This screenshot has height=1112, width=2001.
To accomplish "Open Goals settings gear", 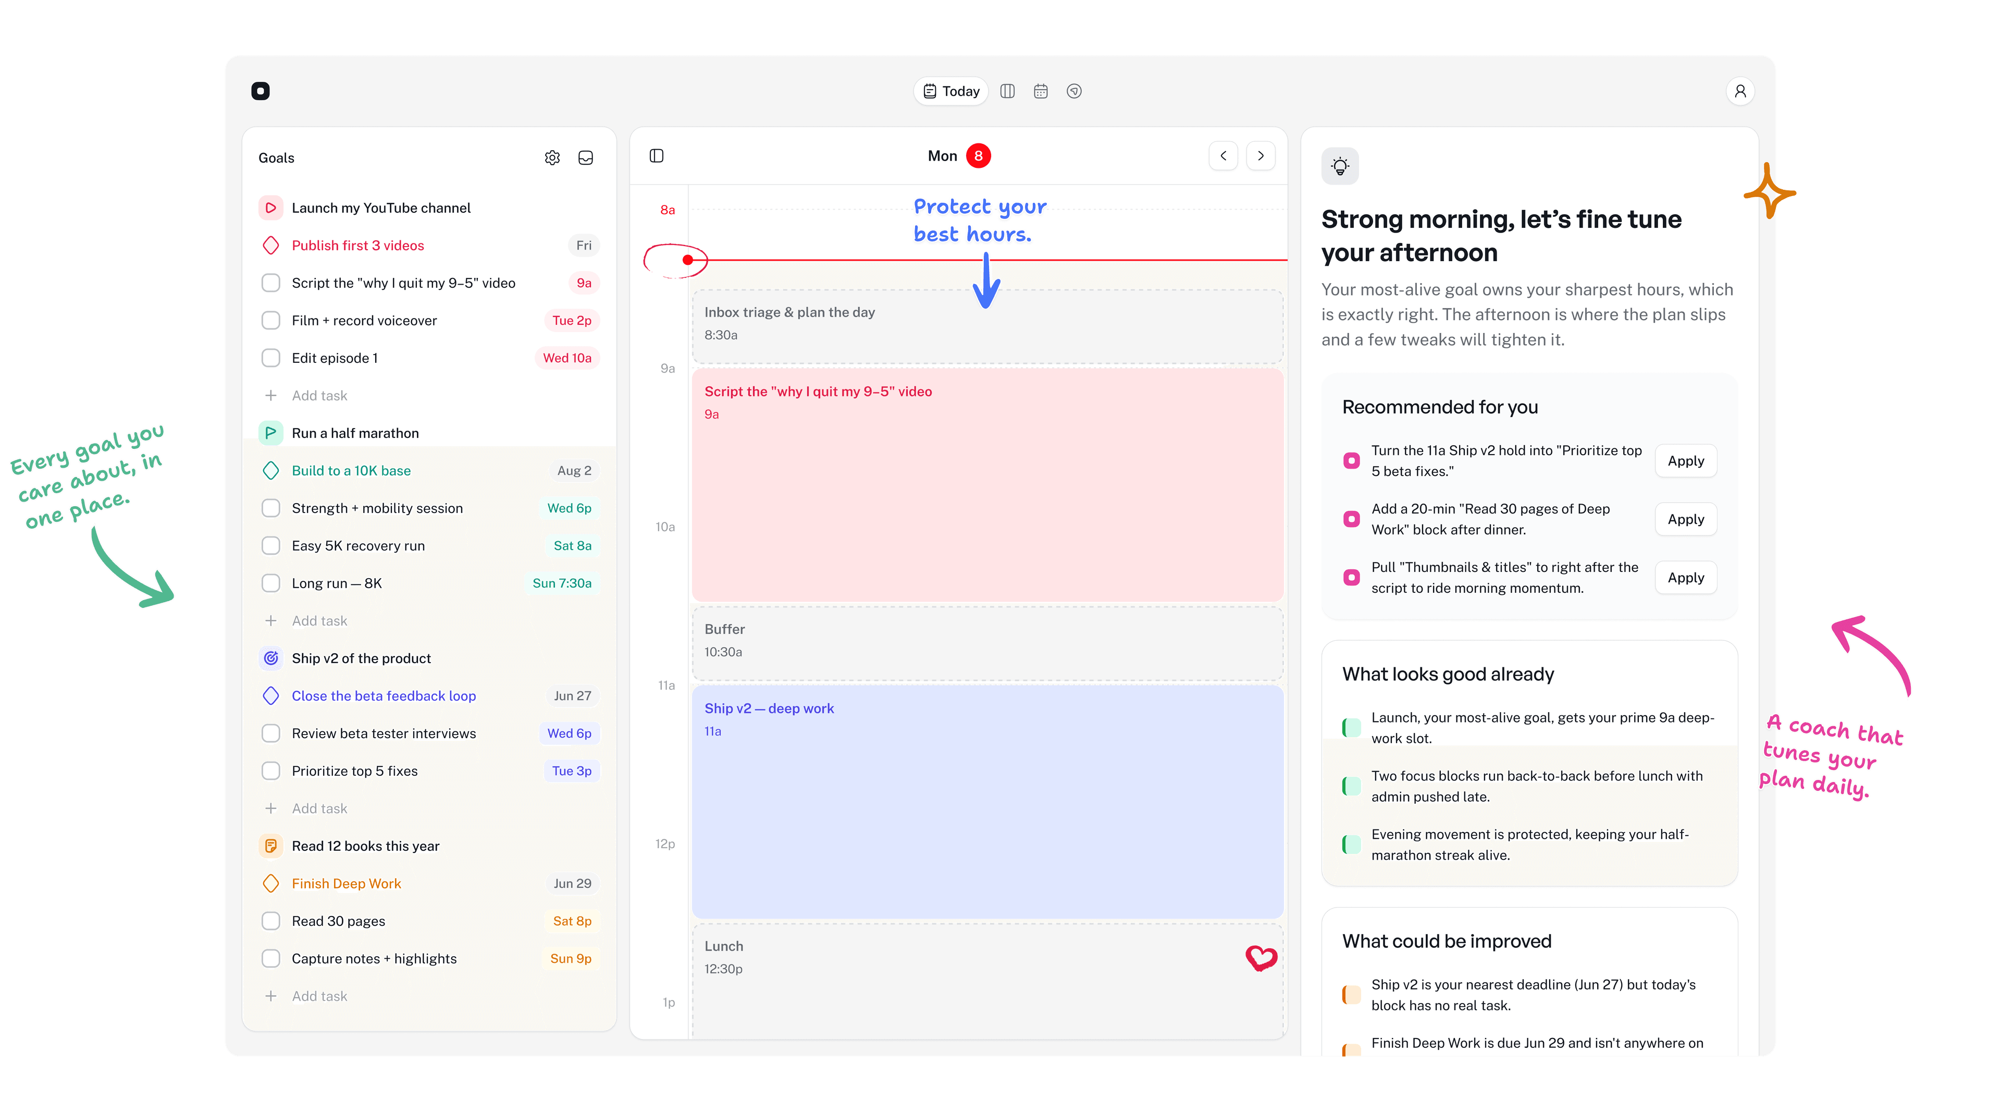I will tap(552, 158).
